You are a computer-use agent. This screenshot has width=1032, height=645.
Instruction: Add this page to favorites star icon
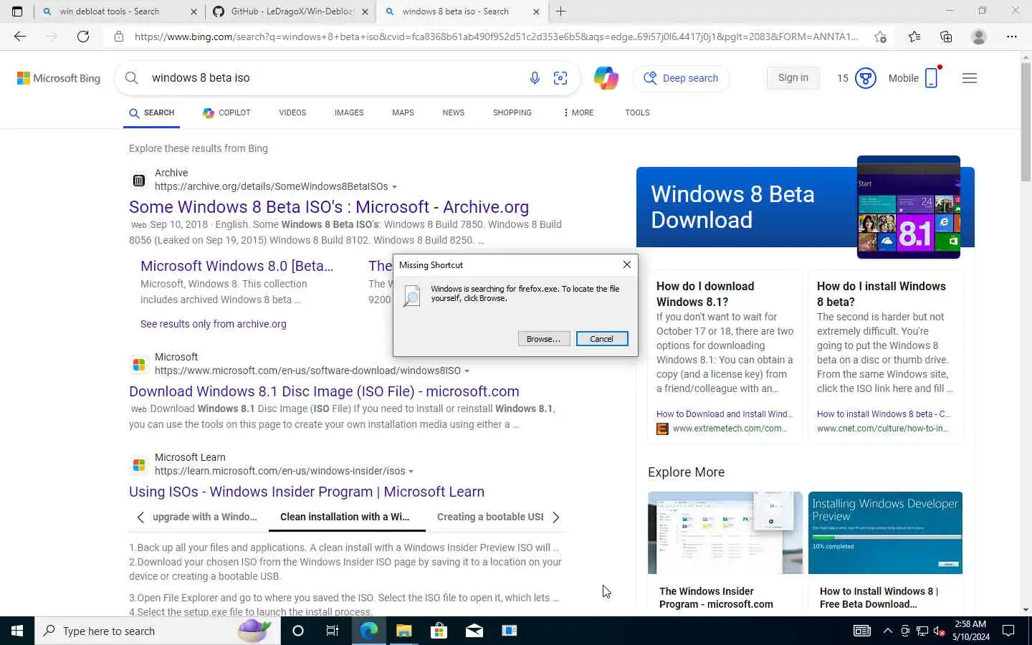[x=880, y=37]
